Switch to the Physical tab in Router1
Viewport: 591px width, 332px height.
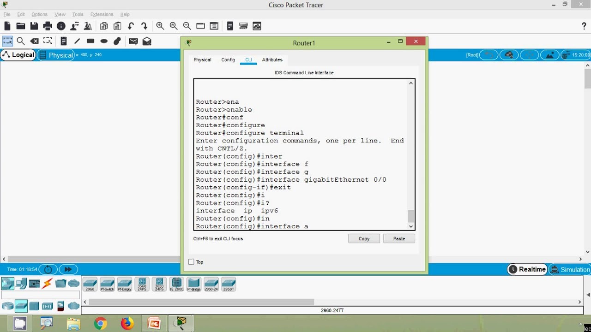[202, 60]
